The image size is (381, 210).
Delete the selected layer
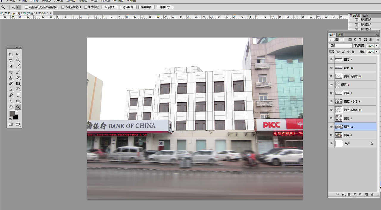coord(372,194)
